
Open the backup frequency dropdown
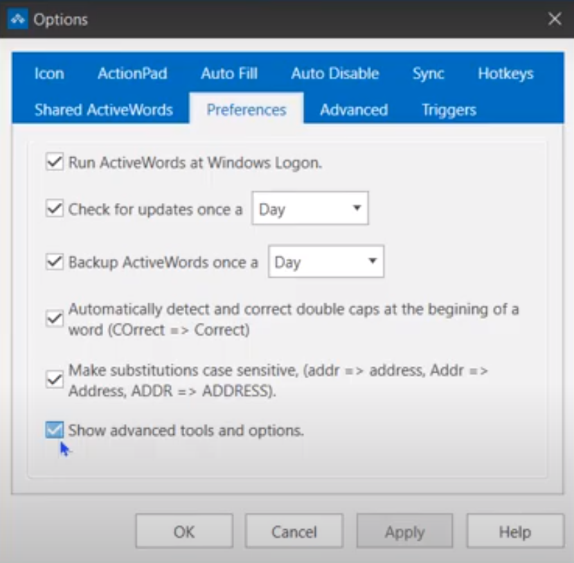pyautogui.click(x=326, y=261)
